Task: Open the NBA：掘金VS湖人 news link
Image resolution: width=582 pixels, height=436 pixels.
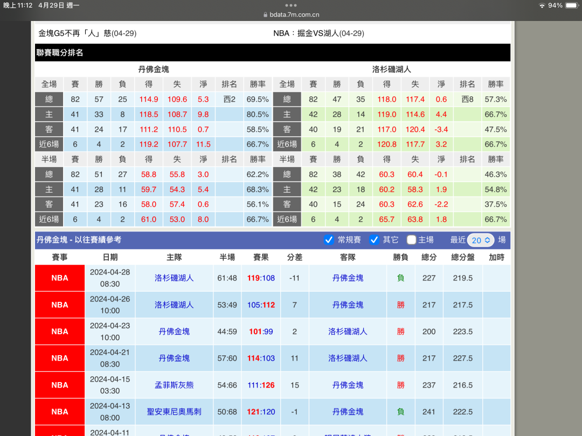Action: pos(318,33)
